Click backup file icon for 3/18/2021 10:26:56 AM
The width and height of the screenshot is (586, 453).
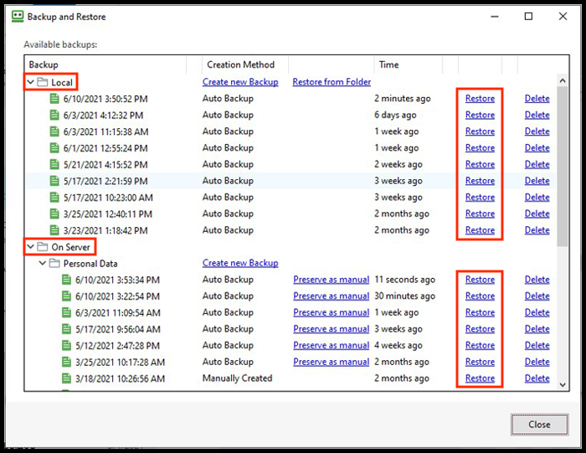pos(66,378)
